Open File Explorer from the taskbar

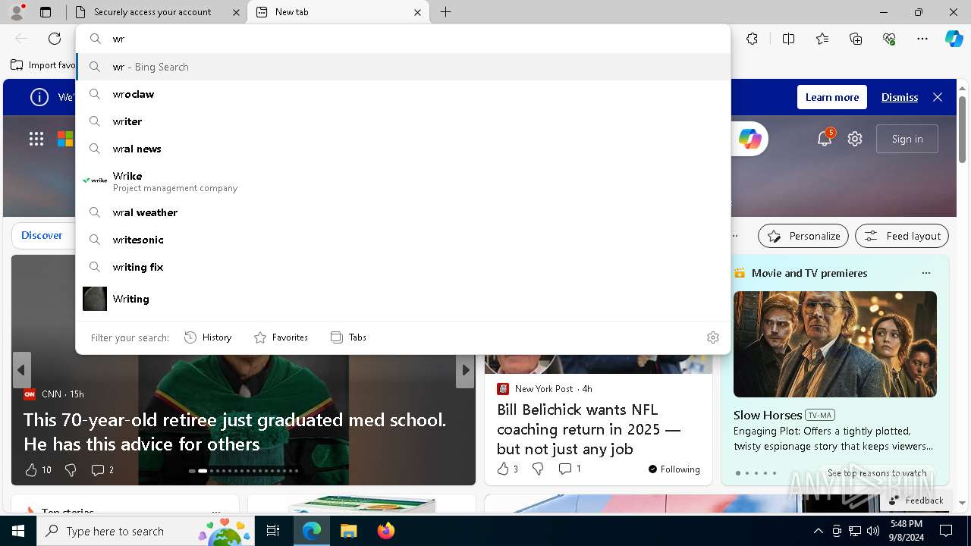pyautogui.click(x=348, y=531)
